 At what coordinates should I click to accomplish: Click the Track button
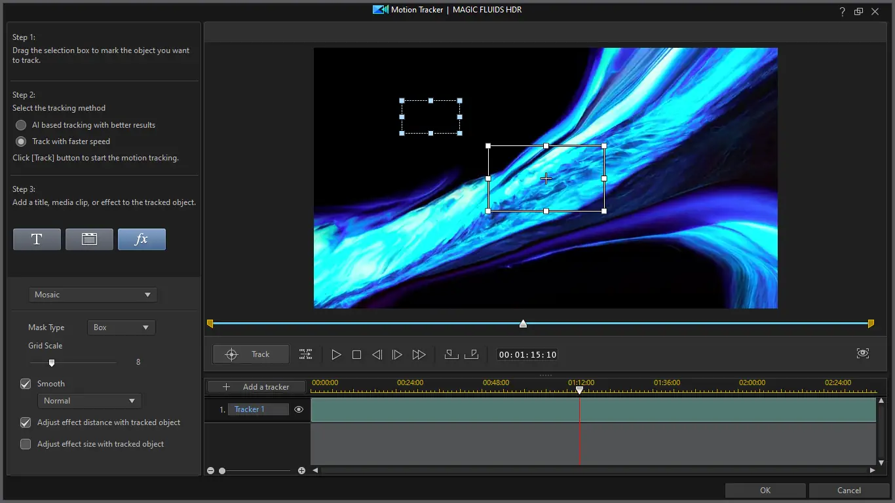251,354
